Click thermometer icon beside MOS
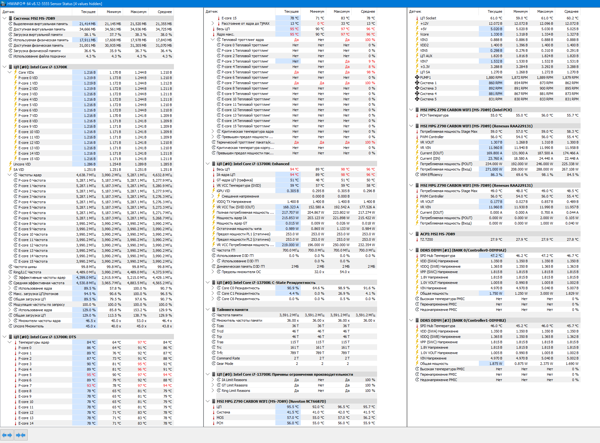This screenshot has height=443, width=600. tap(214, 418)
